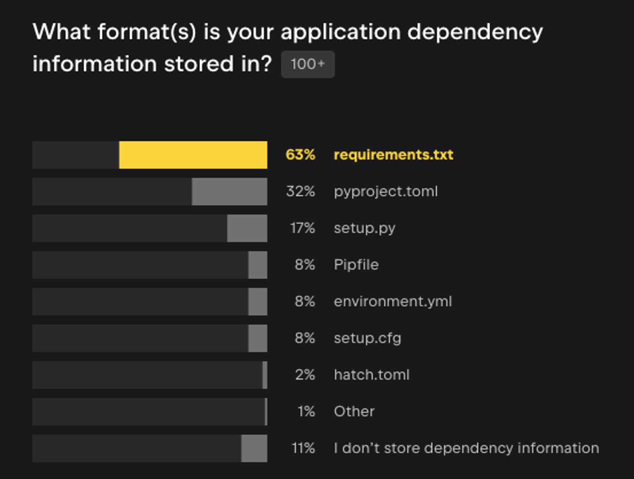The image size is (634, 479).
Task: Click the setup.py label
Action: pos(365,229)
